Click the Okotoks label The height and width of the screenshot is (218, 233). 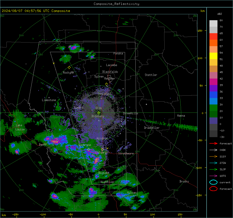(104, 173)
